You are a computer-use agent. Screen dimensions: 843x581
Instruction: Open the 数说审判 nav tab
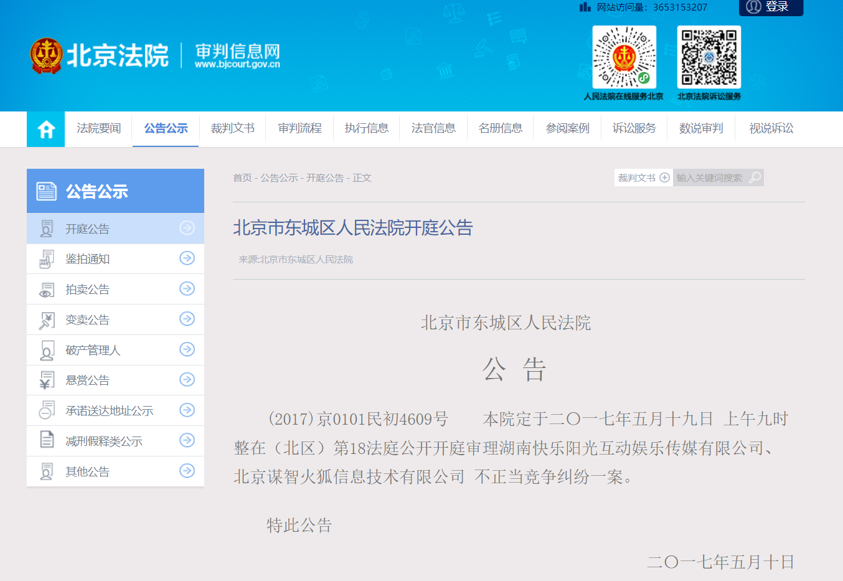click(701, 128)
